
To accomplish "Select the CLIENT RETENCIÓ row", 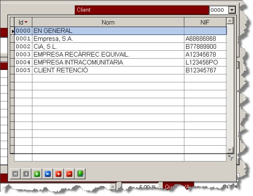I will [120, 70].
